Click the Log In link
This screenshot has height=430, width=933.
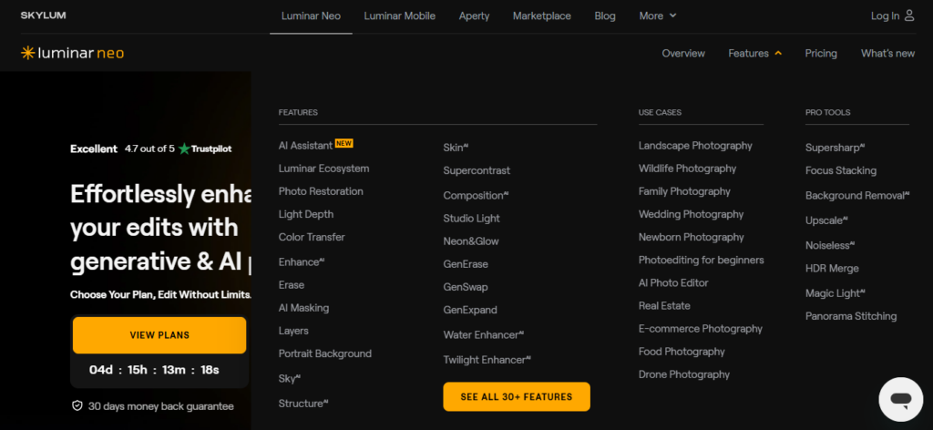coord(886,16)
